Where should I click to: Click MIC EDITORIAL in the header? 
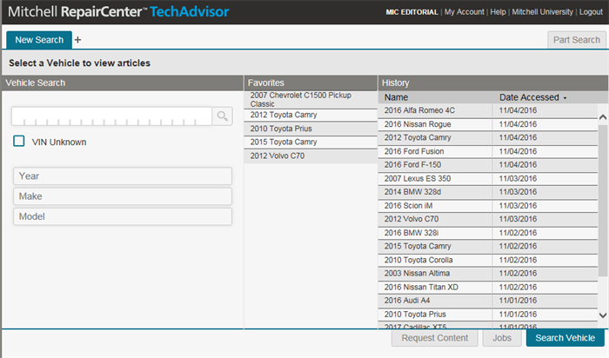coord(412,12)
